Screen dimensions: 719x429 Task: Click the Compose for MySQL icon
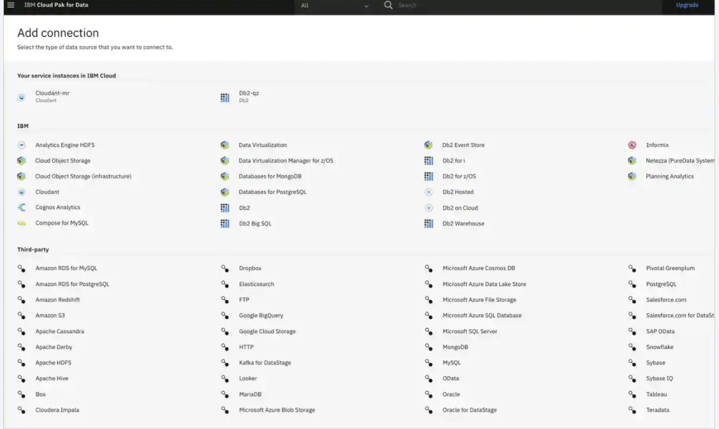[x=22, y=223]
